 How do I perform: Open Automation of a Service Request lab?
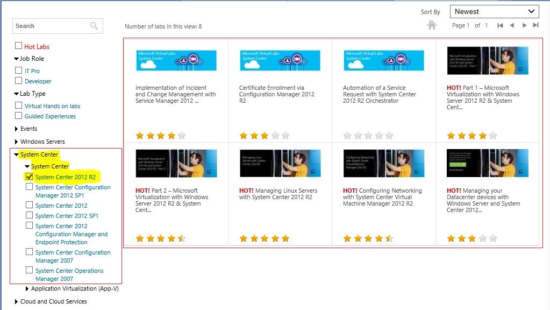(380, 94)
